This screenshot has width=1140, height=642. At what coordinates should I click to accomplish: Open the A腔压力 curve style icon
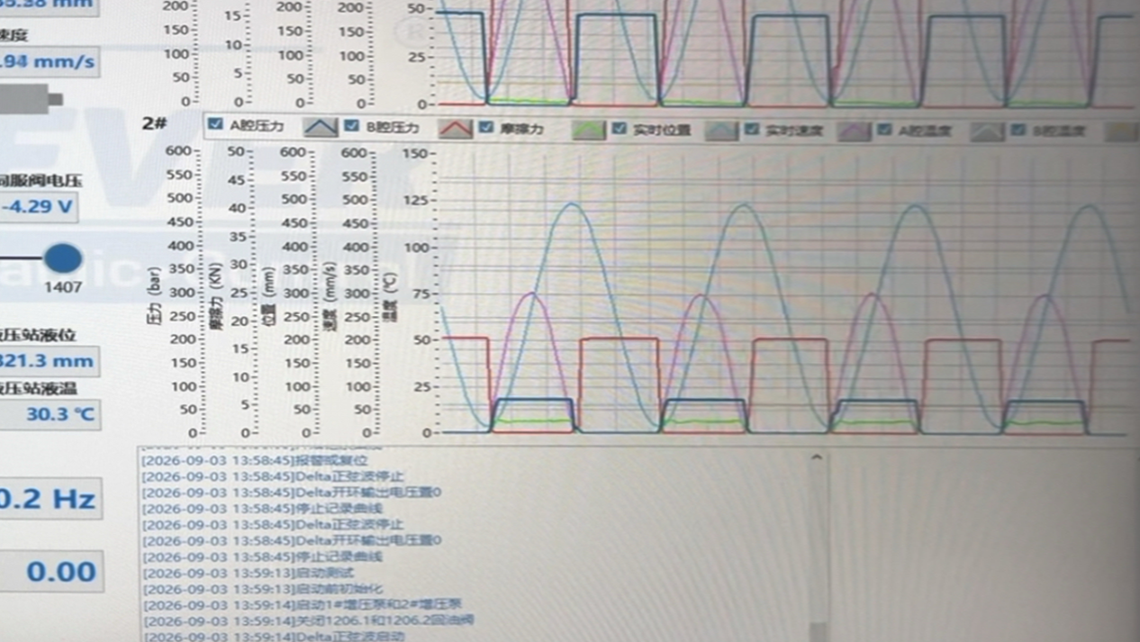click(x=321, y=129)
